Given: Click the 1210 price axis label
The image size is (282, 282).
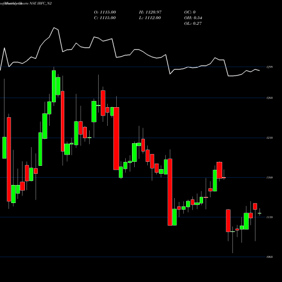Looking at the screenshot, I should point(270,138).
